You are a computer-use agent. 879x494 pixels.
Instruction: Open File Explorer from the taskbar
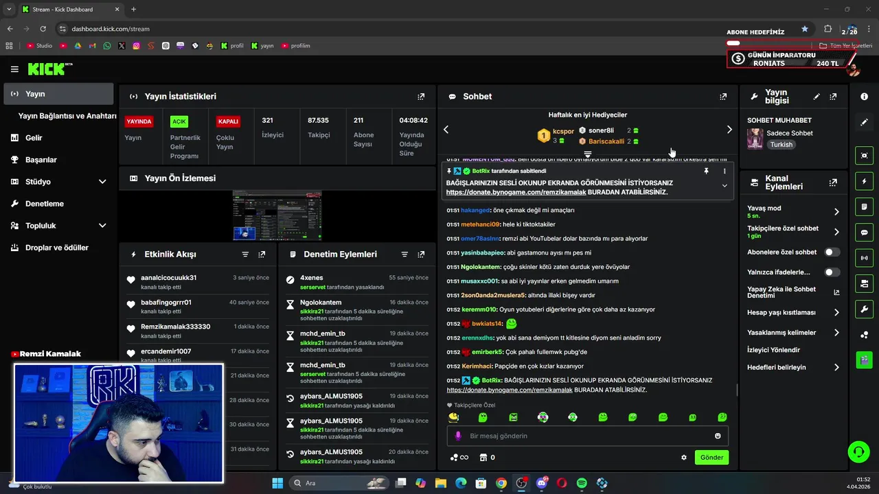tap(441, 483)
